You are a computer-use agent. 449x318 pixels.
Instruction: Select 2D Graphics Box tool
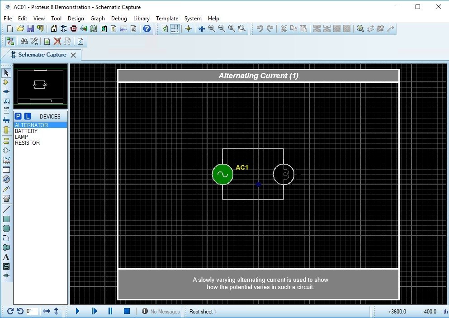[x=6, y=219]
